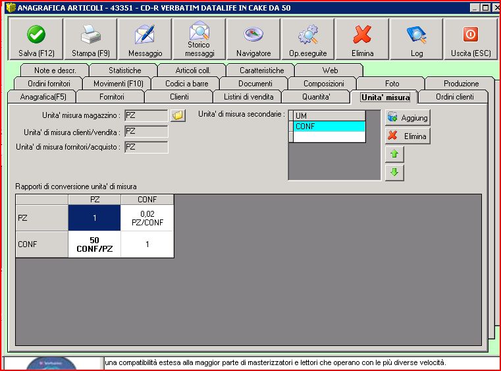
Task: Open the Composizioni tab
Action: point(323,84)
